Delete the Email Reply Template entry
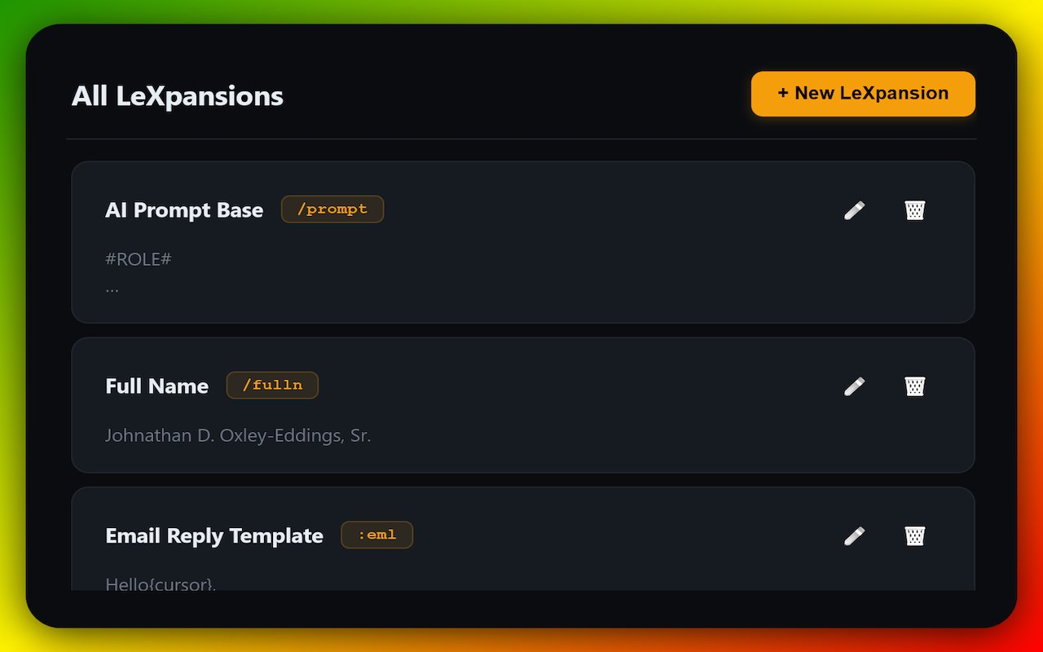The width and height of the screenshot is (1043, 652). tap(915, 535)
